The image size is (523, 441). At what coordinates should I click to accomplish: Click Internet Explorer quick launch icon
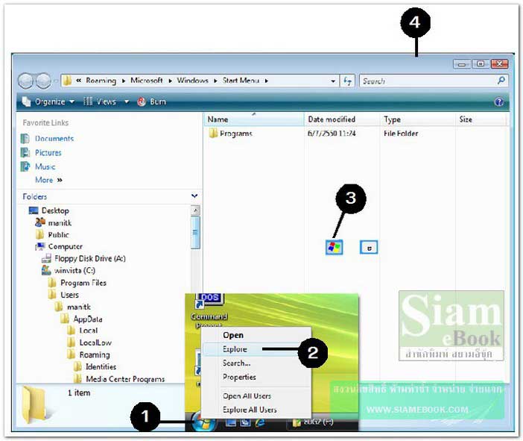(x=260, y=422)
